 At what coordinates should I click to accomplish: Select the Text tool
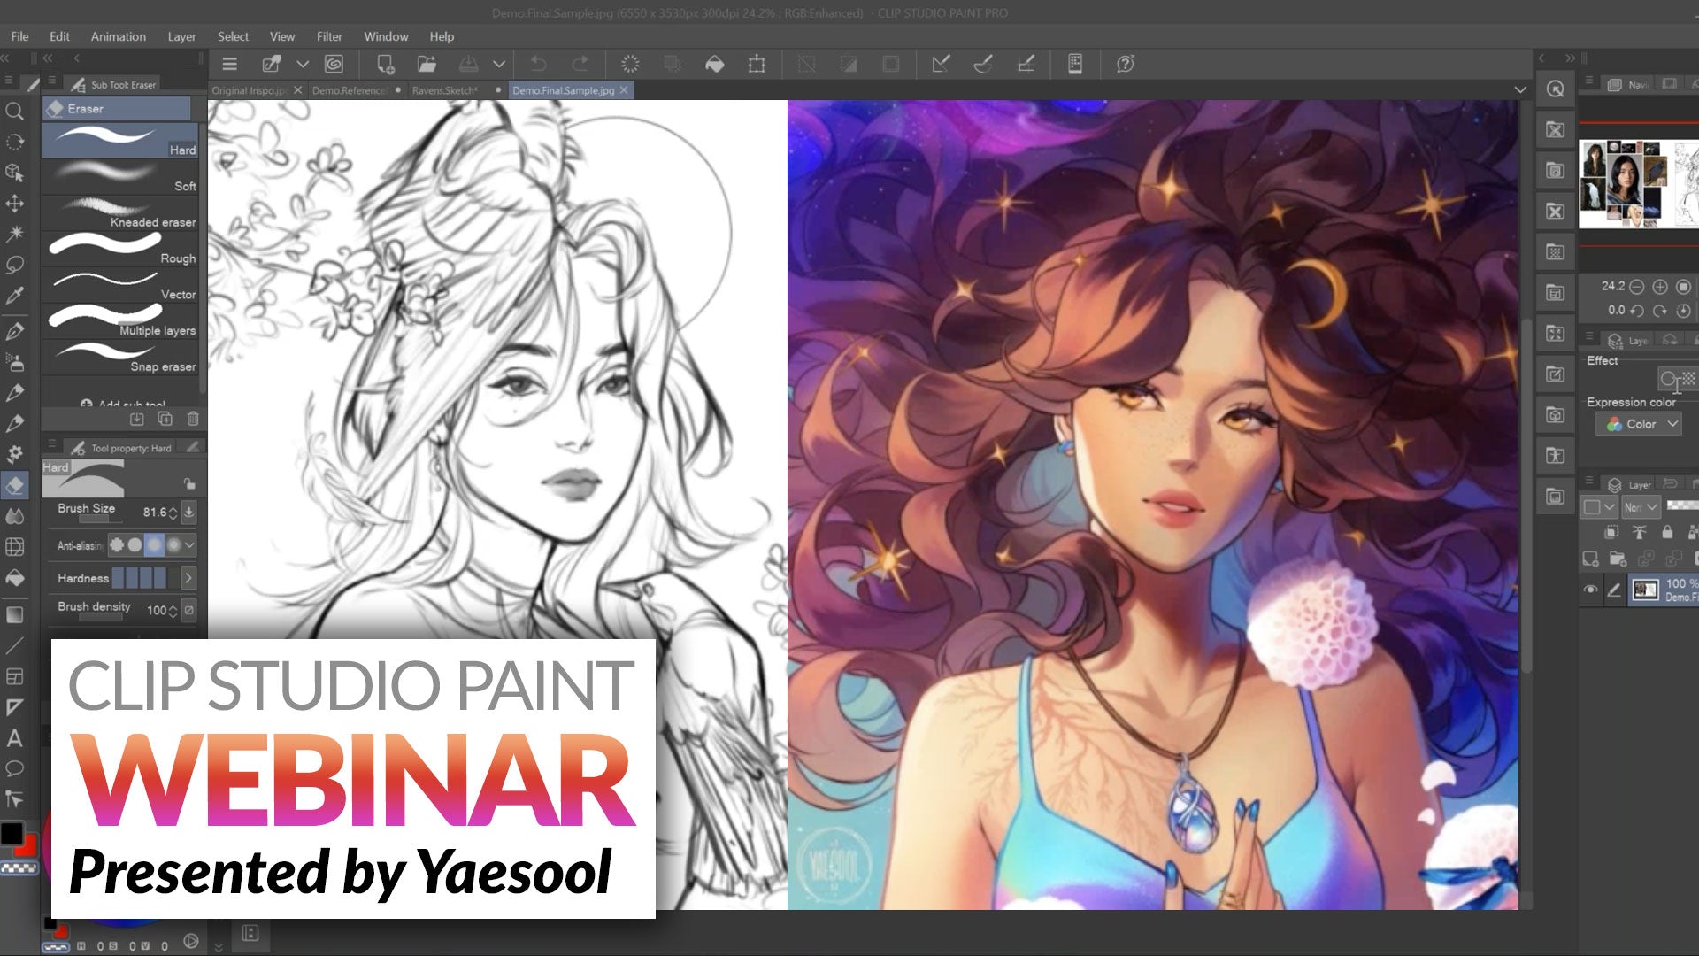pos(14,738)
